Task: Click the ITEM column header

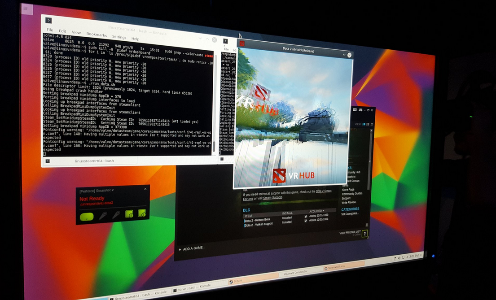Action: [248, 216]
